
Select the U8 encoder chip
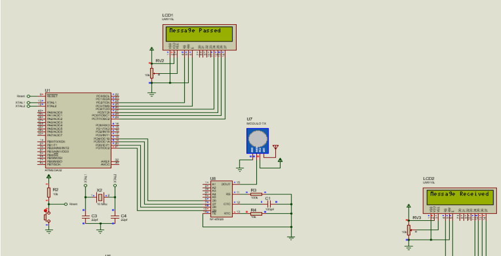pyautogui.click(x=222, y=199)
